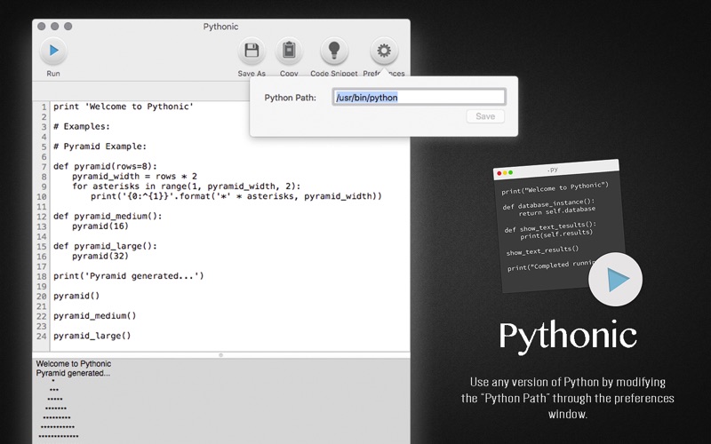Click the Pythonic window title bar
Image resolution: width=711 pixels, height=444 pixels.
[x=220, y=27]
